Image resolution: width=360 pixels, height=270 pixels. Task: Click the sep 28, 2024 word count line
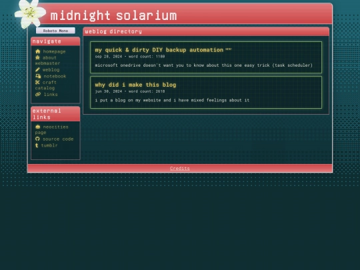pyautogui.click(x=130, y=57)
